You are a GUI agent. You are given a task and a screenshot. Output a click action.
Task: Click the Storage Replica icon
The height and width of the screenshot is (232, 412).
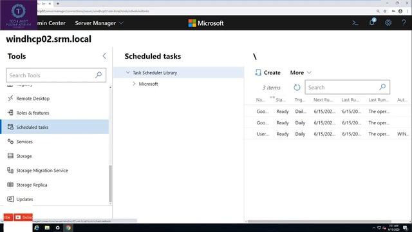tap(10, 184)
